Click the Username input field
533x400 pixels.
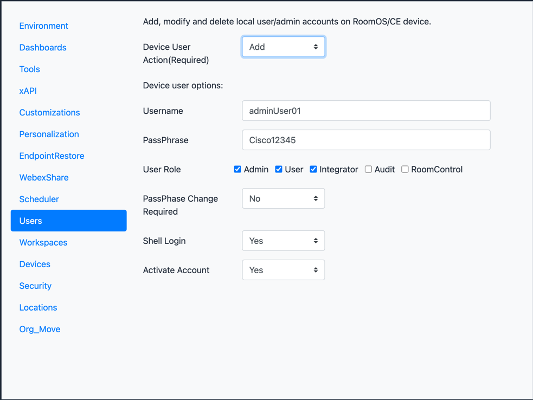[x=366, y=111]
